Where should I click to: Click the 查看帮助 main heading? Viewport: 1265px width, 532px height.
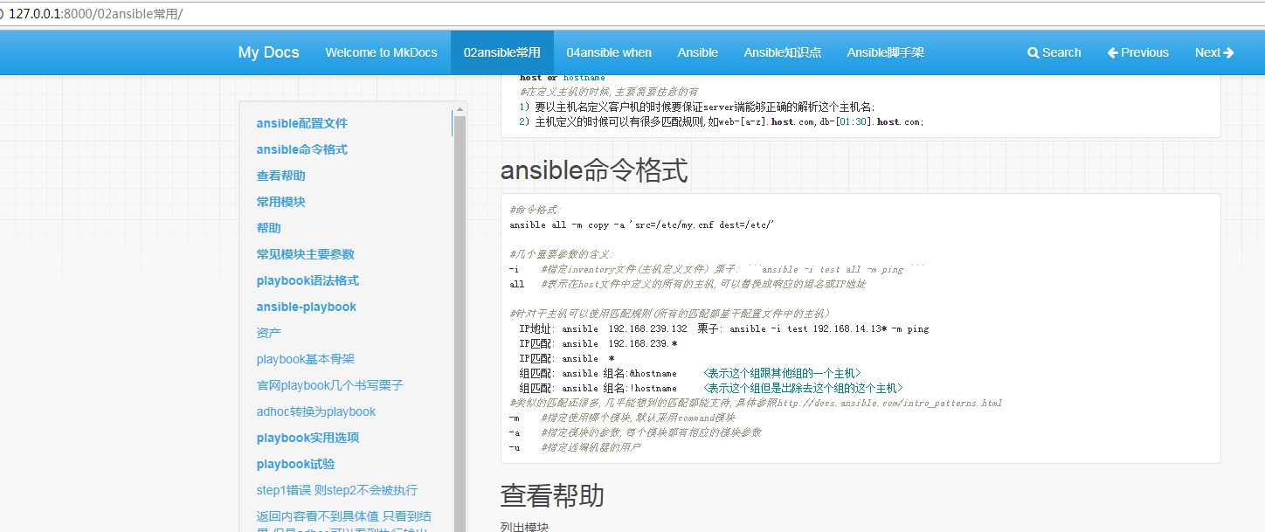coord(552,495)
